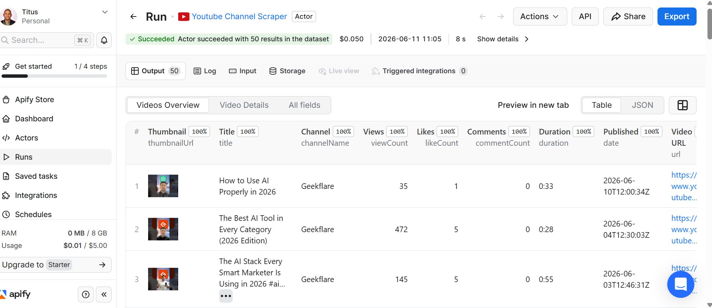Open column layout settings icon
The height and width of the screenshot is (308, 712).
coord(683,105)
